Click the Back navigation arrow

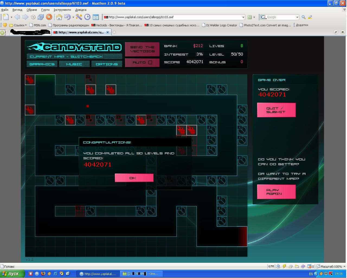tap(17, 17)
